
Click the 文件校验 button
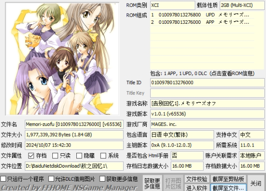[197, 179]
